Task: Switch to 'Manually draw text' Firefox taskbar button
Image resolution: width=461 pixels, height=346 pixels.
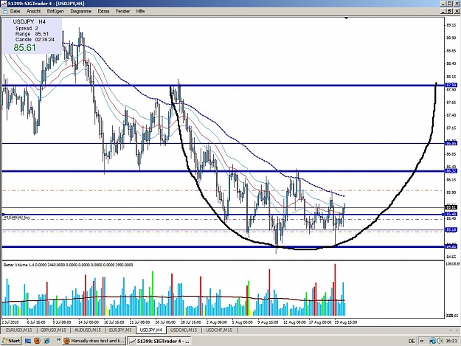Action: [94, 341]
